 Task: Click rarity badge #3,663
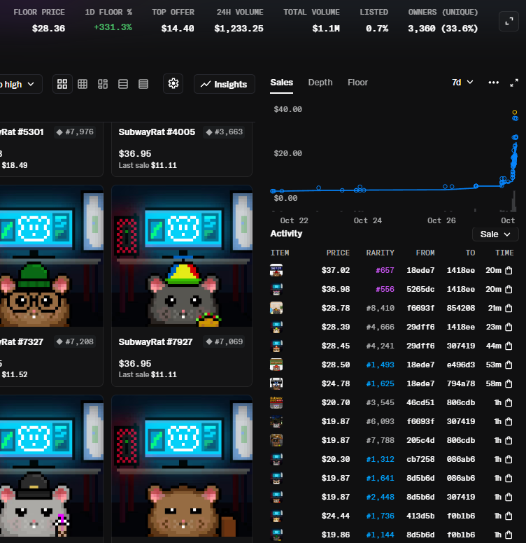click(x=225, y=132)
